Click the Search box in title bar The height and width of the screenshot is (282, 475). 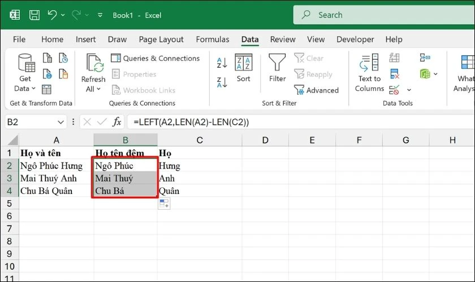(379, 15)
